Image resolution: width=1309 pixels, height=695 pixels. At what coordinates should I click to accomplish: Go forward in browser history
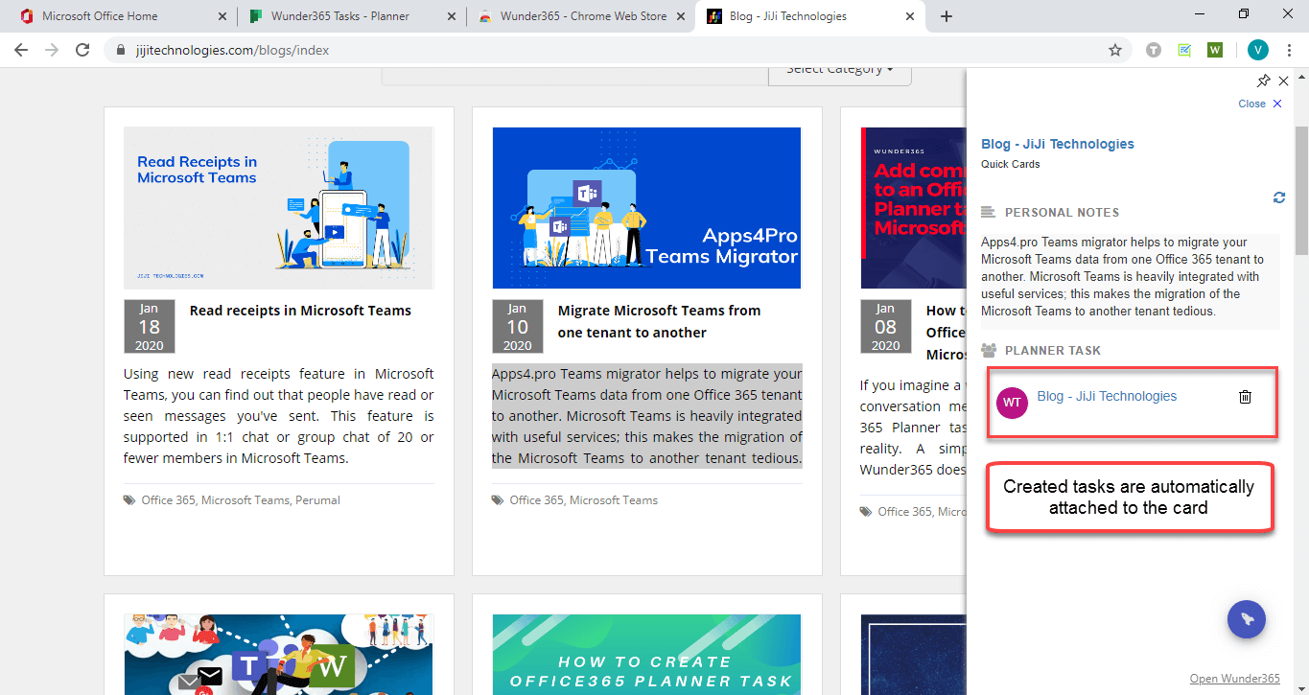(x=52, y=50)
